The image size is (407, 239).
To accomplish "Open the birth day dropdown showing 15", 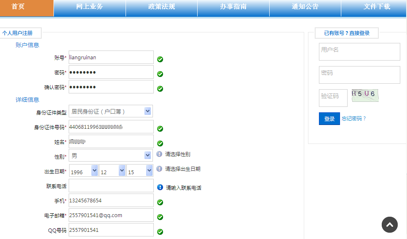I will point(149,170).
